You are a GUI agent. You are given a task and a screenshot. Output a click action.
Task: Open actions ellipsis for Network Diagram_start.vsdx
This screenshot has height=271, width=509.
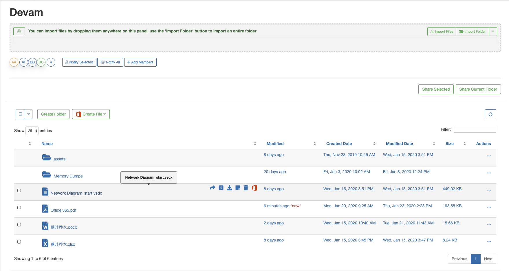[489, 190]
